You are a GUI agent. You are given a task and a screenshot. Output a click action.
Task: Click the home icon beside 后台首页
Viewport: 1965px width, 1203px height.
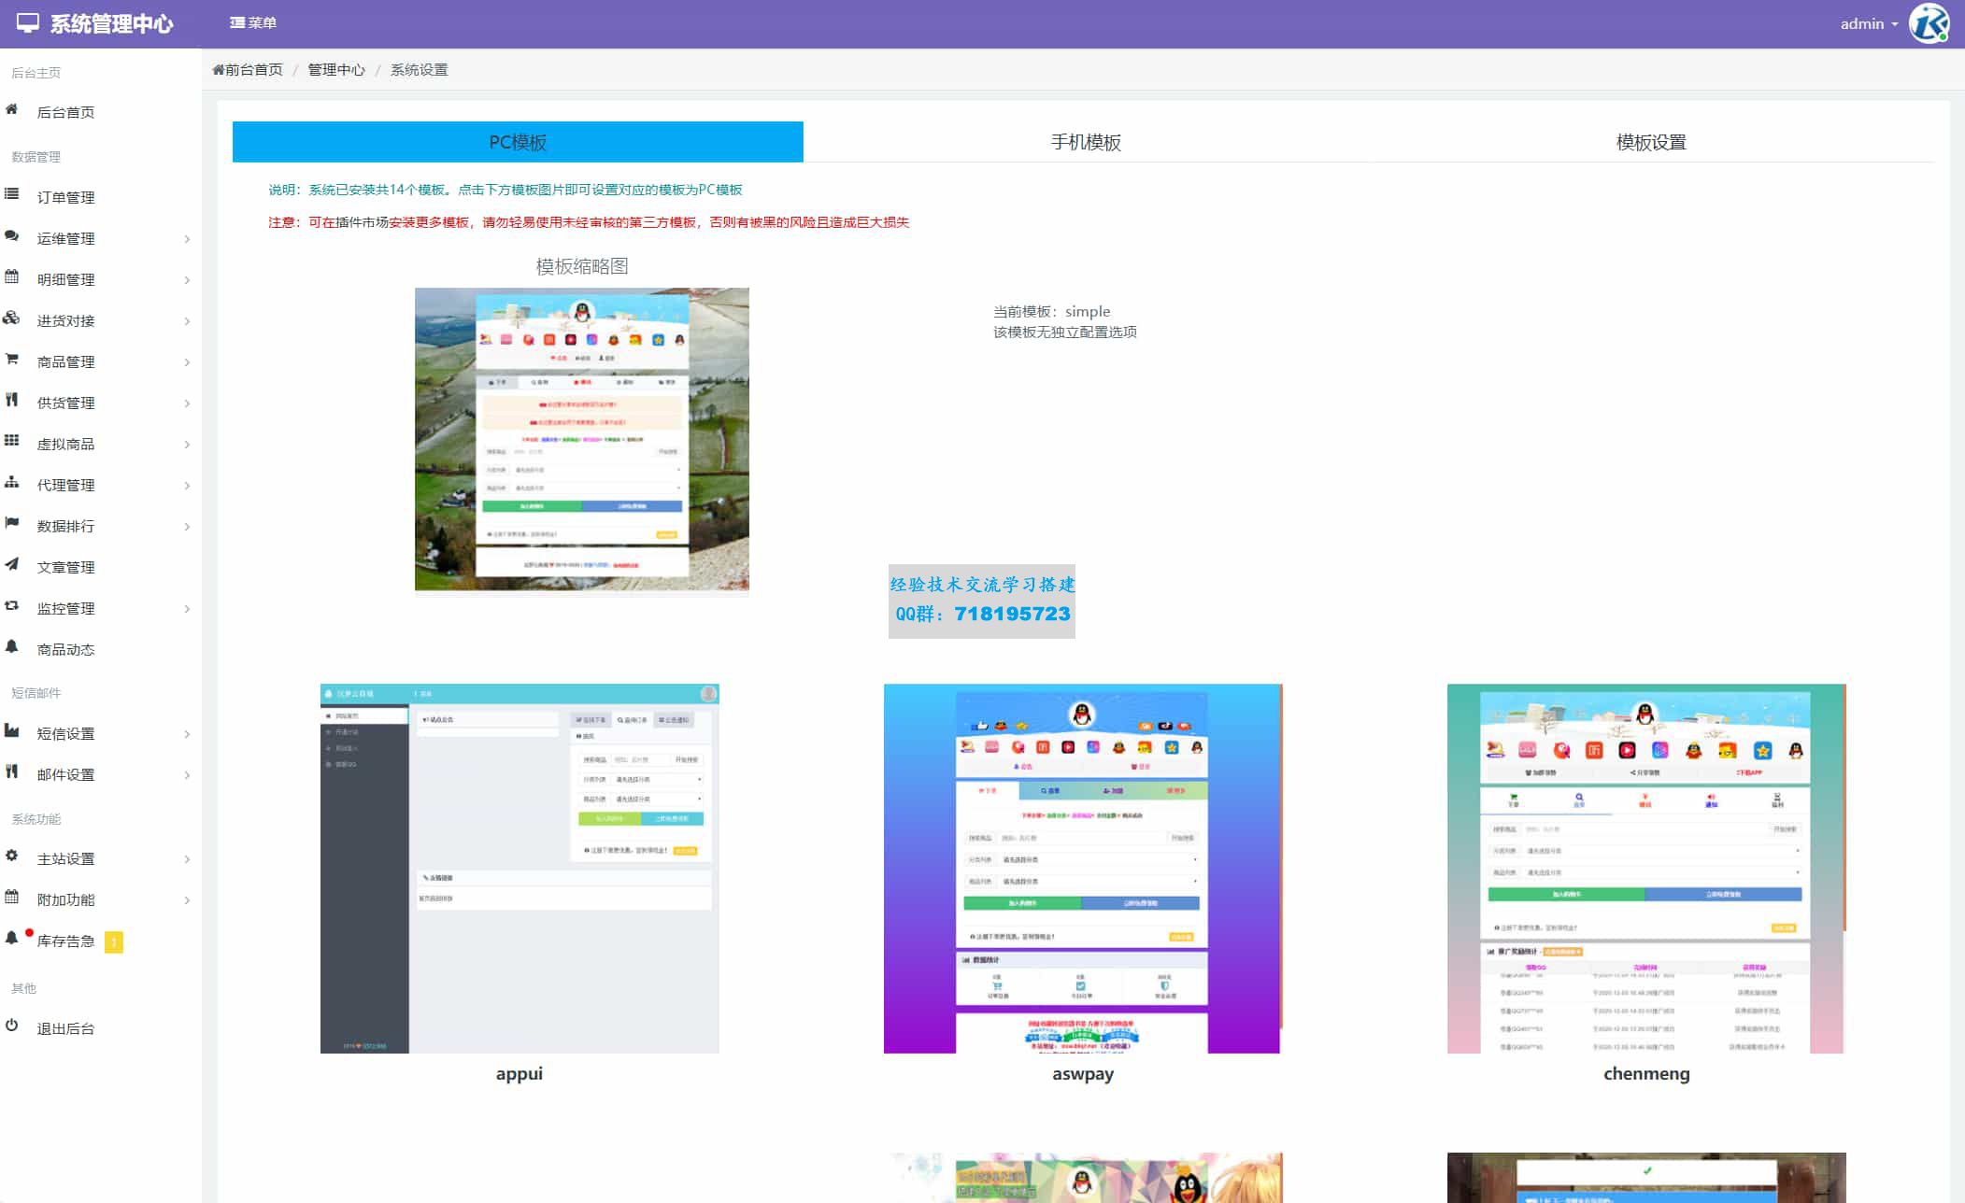click(12, 110)
